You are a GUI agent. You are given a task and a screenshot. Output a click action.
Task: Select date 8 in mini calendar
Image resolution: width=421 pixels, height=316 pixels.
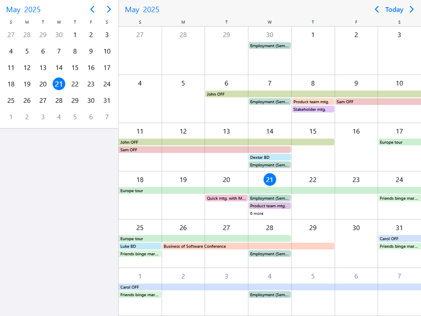point(75,51)
